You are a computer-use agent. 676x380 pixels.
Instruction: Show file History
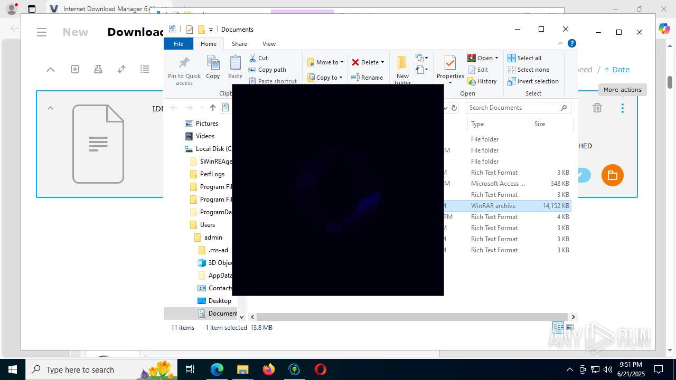pyautogui.click(x=482, y=81)
